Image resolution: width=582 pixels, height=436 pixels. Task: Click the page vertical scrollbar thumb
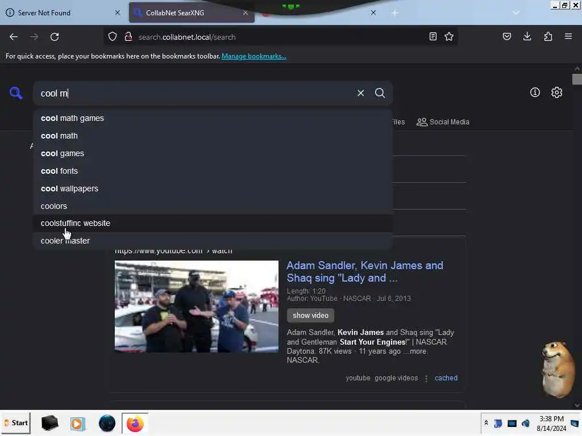(x=577, y=79)
